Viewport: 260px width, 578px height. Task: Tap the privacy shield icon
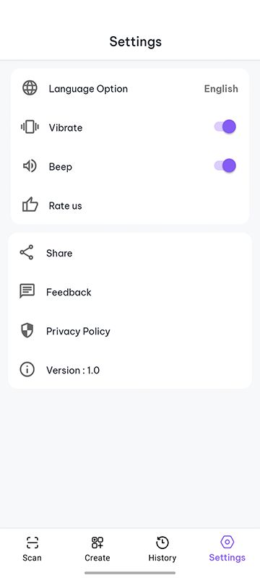[27, 331]
